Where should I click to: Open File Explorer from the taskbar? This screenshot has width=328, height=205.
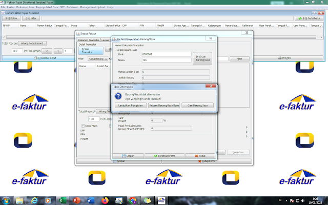click(19, 200)
